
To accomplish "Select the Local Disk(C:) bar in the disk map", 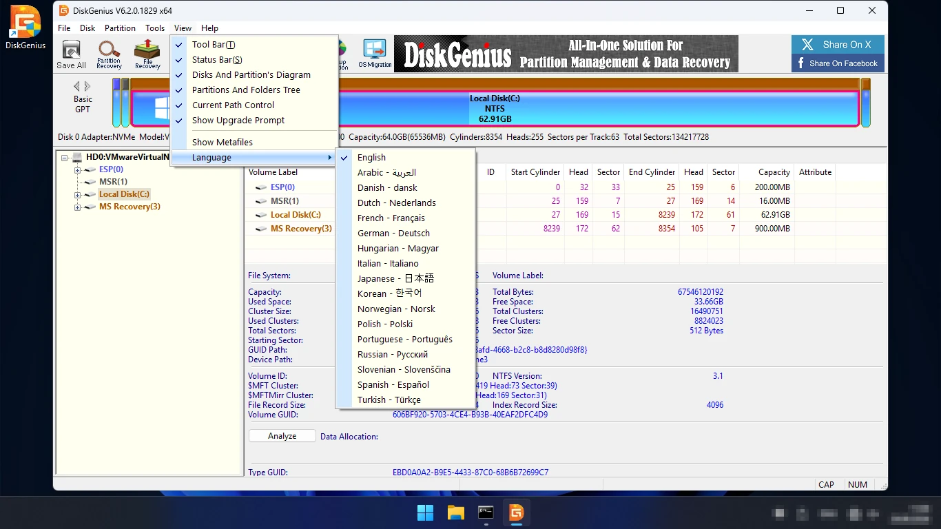I will coord(495,109).
